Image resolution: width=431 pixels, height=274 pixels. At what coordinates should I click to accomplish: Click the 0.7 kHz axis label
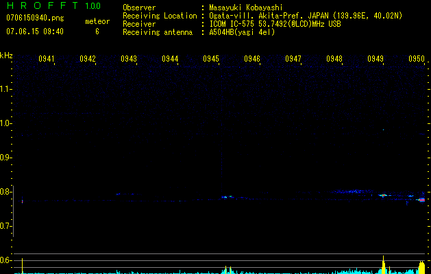5,226
